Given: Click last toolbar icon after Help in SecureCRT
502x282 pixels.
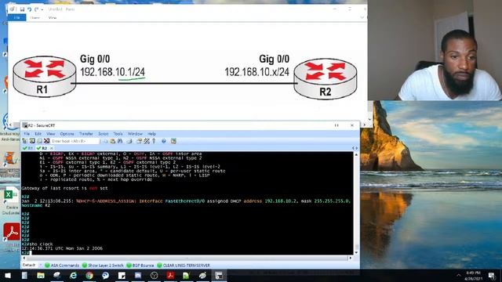Looking at the screenshot, I should pyautogui.click(x=173, y=141).
